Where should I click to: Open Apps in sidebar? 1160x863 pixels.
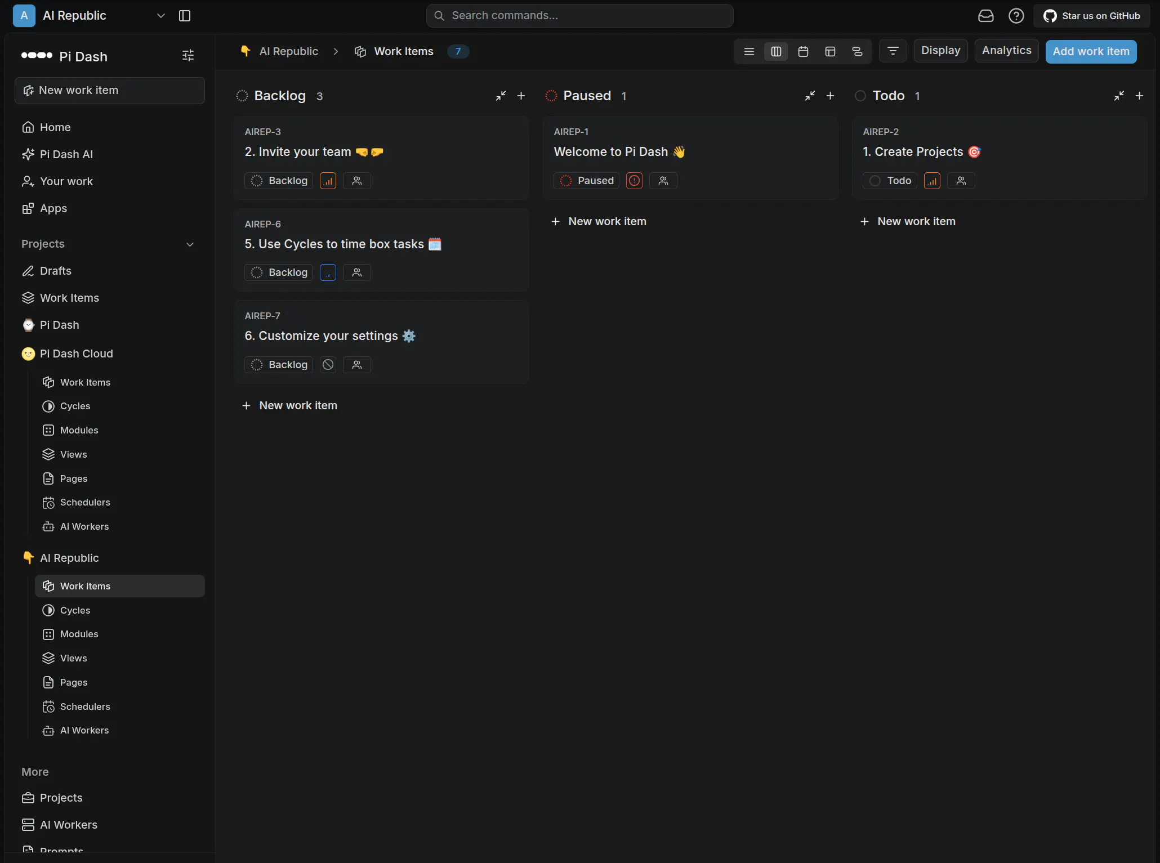110,208
